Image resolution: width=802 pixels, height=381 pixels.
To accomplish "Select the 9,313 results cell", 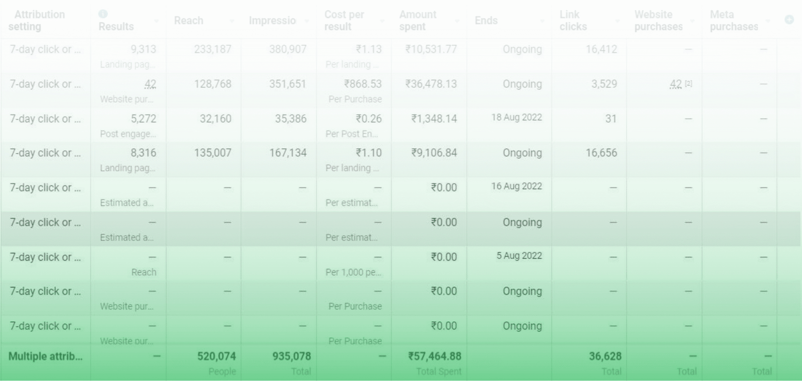I will click(x=143, y=49).
